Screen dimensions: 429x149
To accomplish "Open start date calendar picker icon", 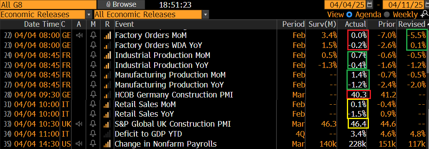I will (370, 5).
